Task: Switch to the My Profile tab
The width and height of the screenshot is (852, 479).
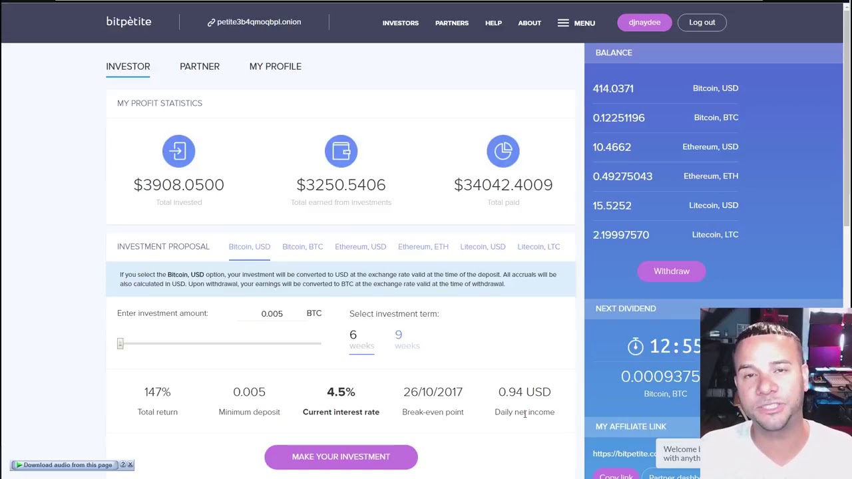Action: coord(275,67)
